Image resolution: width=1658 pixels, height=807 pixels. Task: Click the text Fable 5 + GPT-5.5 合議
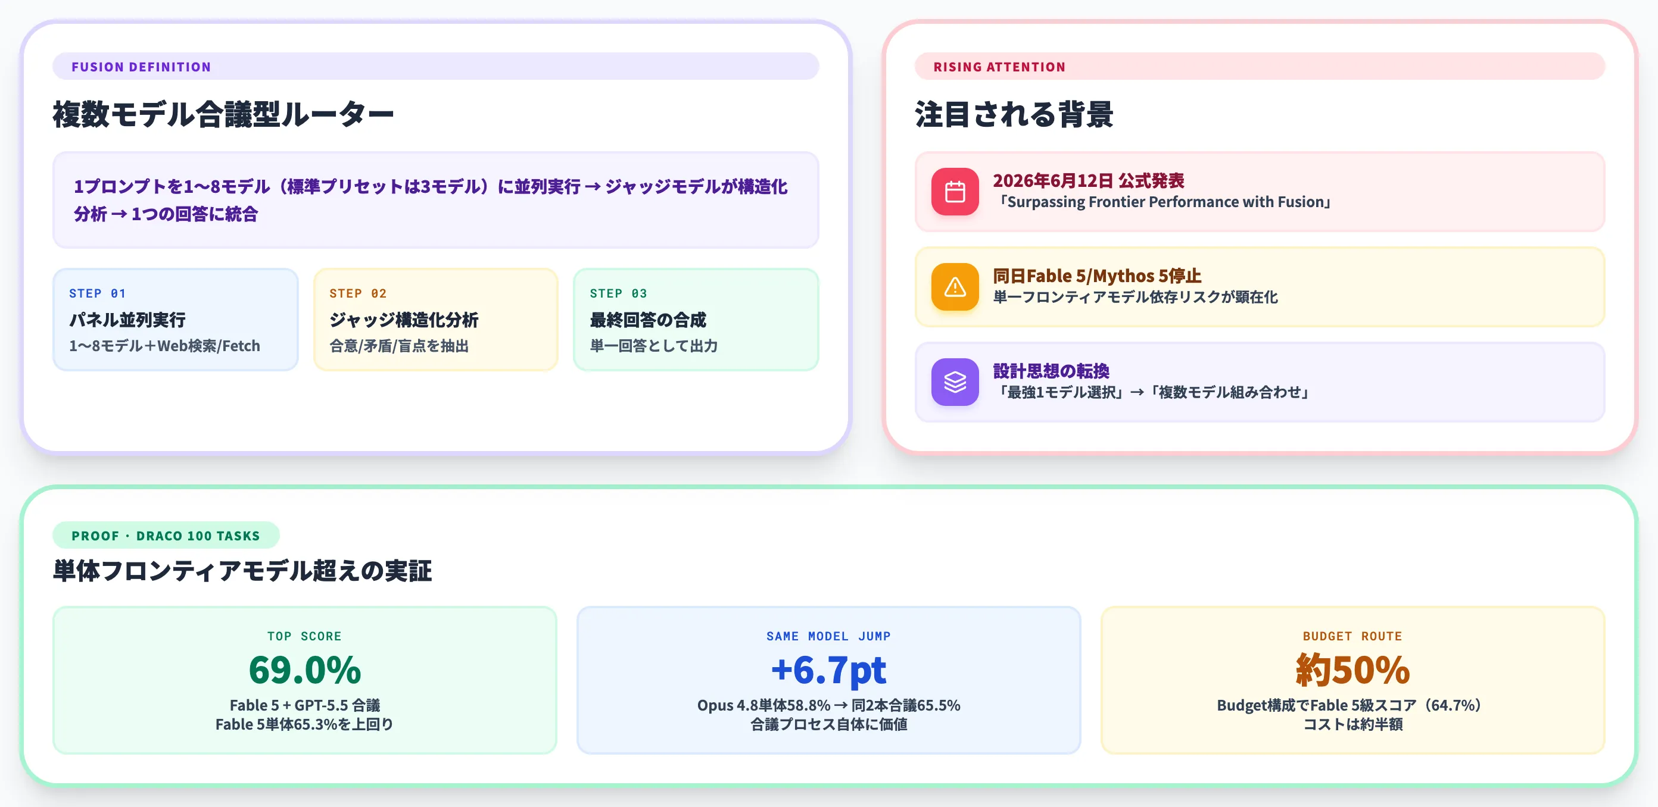304,705
